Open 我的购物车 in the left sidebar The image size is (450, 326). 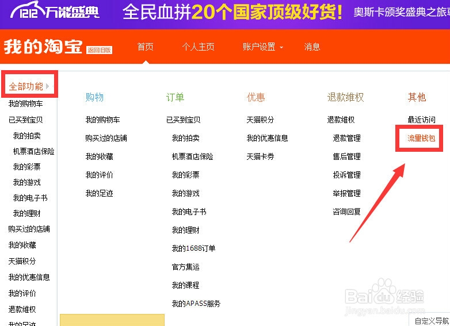25,103
